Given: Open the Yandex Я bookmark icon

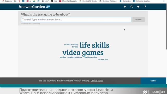Looking at the screenshot, I should tap(19, 1).
